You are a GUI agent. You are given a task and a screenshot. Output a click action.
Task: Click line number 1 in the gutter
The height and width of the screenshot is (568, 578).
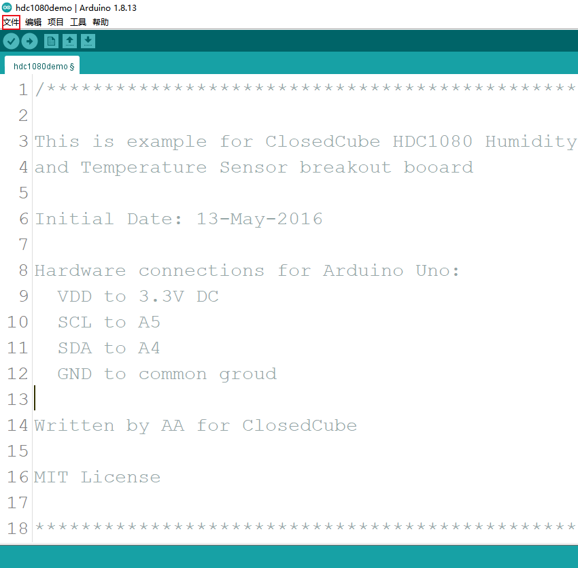click(22, 89)
